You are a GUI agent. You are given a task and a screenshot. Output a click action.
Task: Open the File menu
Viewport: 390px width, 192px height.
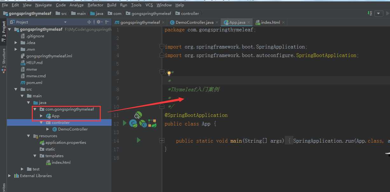tap(5, 5)
